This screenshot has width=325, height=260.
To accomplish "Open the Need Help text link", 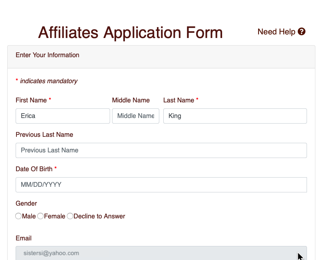I will pyautogui.click(x=276, y=32).
